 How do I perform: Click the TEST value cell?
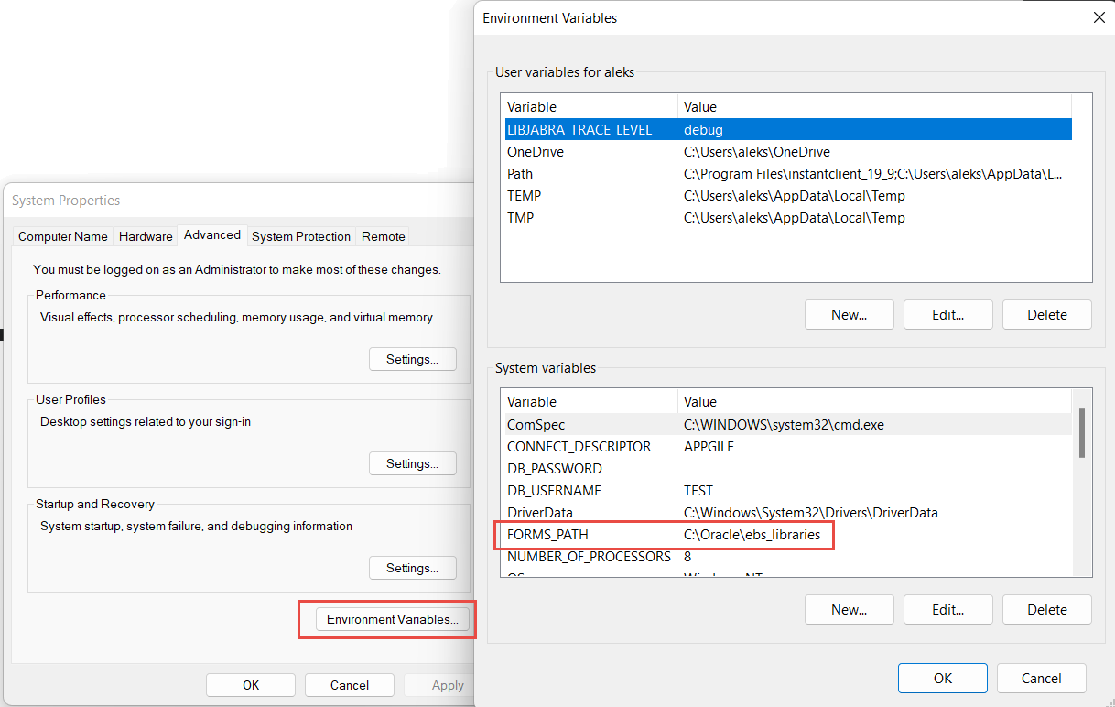coord(698,491)
